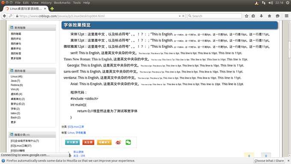Share to WeChat using the green icon
The width and height of the screenshot is (291, 164).
128,142
